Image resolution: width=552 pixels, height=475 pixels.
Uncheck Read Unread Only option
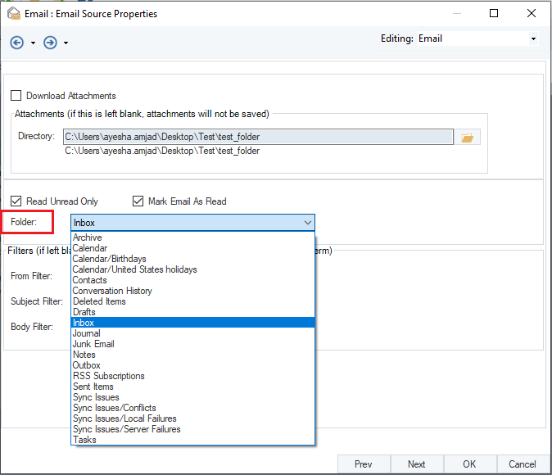click(x=16, y=201)
